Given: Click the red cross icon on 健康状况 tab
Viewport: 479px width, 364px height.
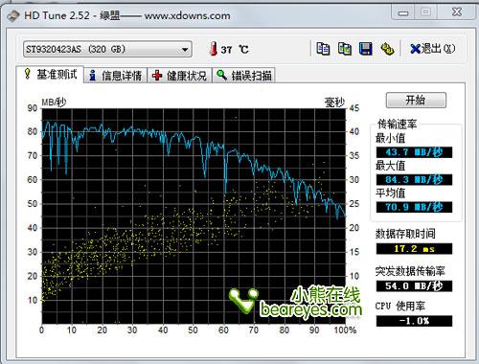Looking at the screenshot, I should [x=157, y=76].
